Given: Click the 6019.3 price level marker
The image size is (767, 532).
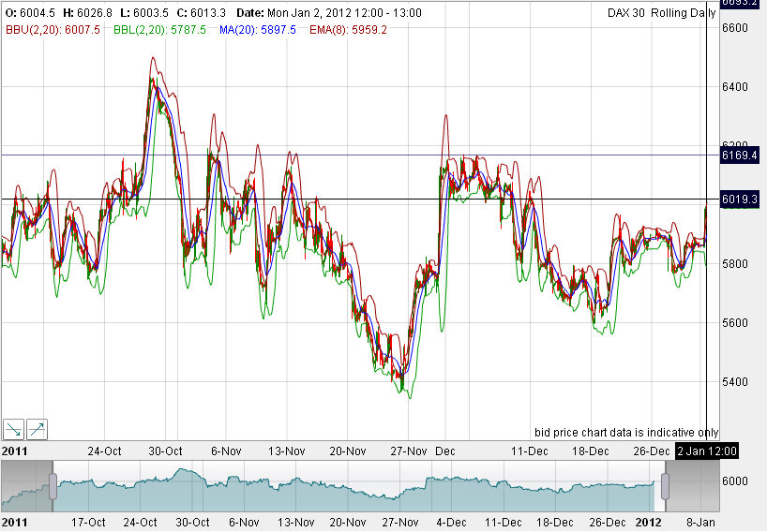Looking at the screenshot, I should 739,199.
